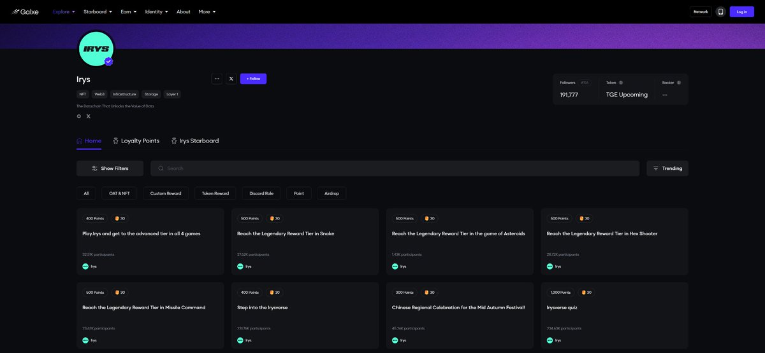Open the three-dots more options button
765x353 pixels.
click(217, 79)
